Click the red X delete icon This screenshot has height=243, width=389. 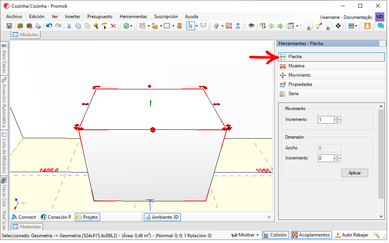[x=114, y=26]
